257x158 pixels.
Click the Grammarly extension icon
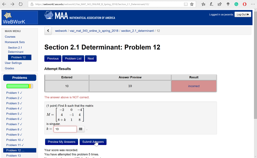point(236,4)
